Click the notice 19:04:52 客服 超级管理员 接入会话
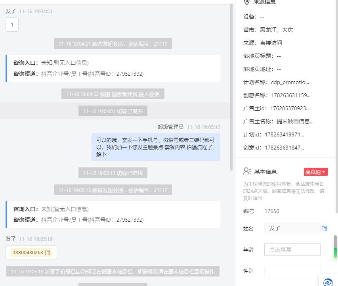Screen dimensions: 338x286 pyautogui.click(x=113, y=94)
